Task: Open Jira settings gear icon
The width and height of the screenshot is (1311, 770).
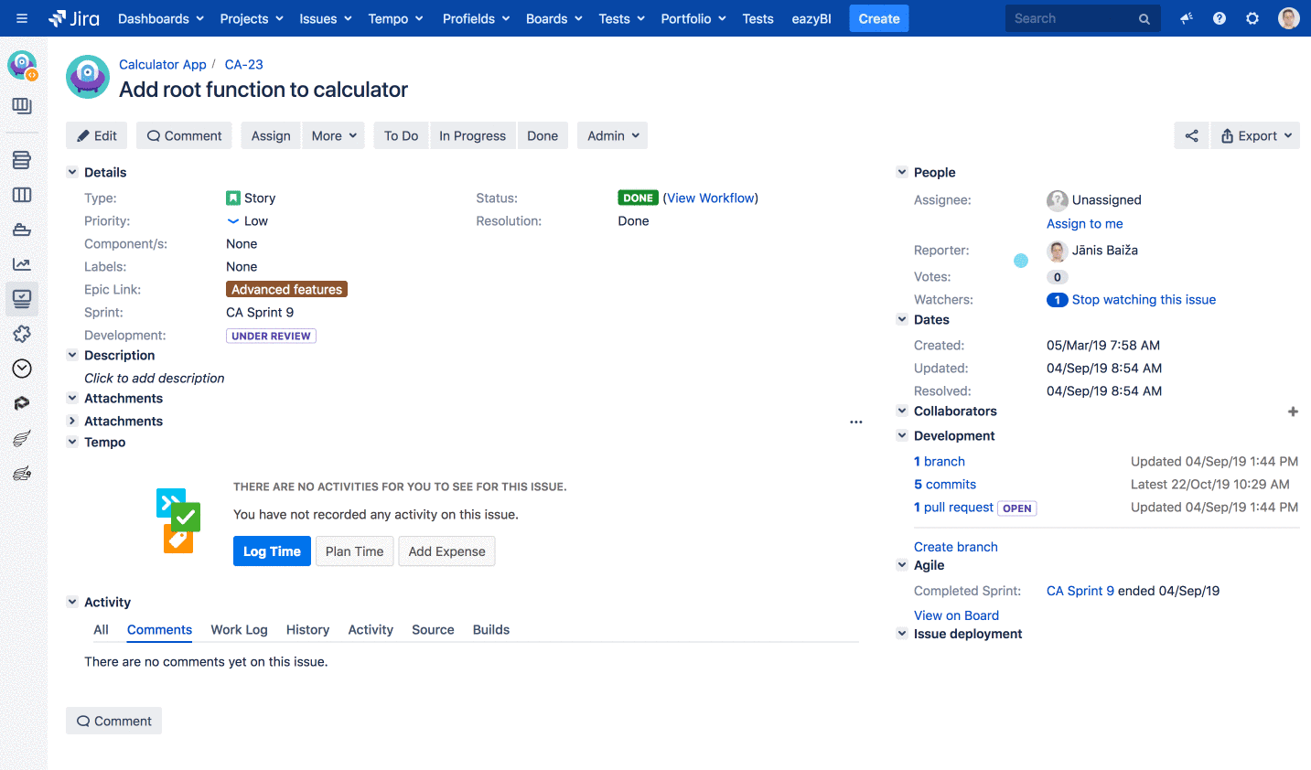Action: click(1252, 18)
